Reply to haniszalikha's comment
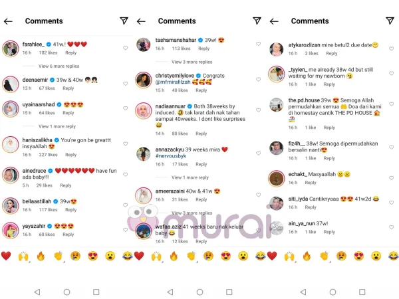 (70, 155)
